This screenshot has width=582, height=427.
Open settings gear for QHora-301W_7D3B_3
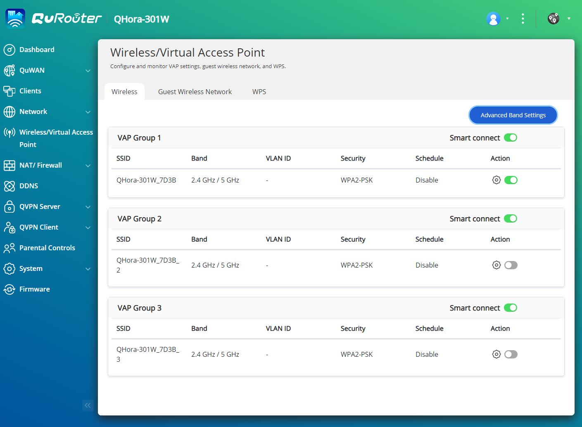pyautogui.click(x=496, y=354)
